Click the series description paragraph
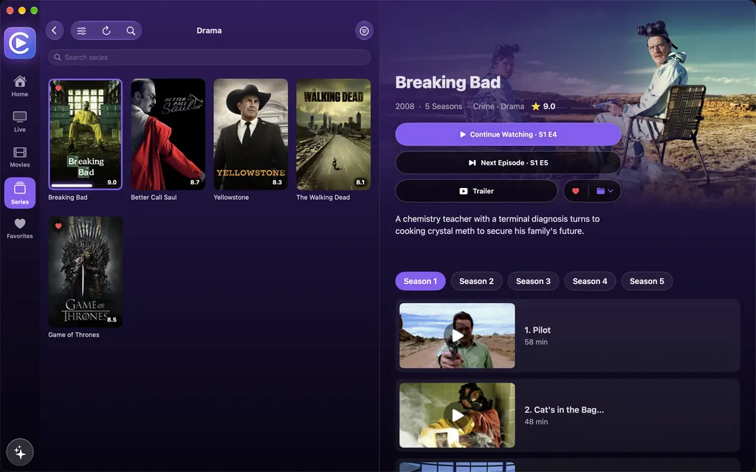756x472 pixels. [x=498, y=225]
